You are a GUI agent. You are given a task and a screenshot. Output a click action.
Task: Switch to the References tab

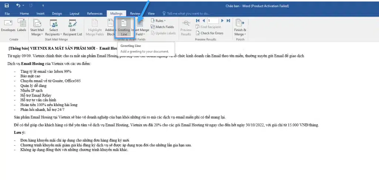[95, 14]
